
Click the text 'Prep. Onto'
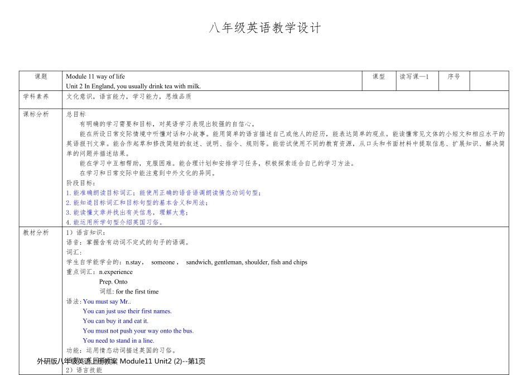pyautogui.click(x=113, y=282)
